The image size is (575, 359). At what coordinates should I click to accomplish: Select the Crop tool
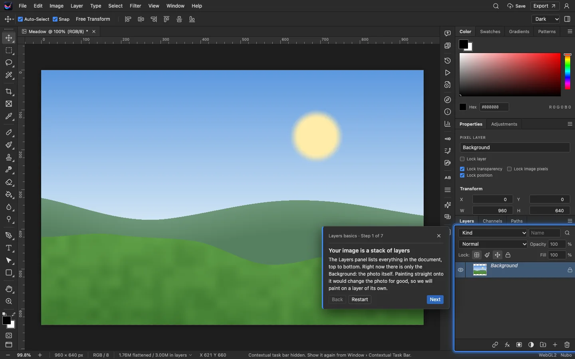(9, 91)
